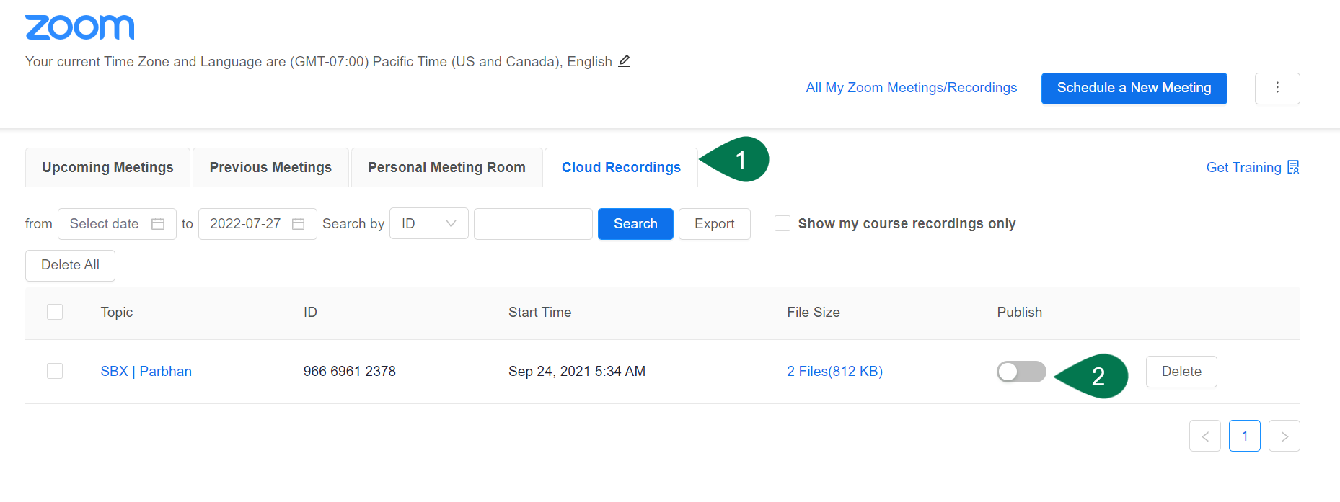
Task: Expand the Search by ID dropdown
Action: (x=428, y=224)
